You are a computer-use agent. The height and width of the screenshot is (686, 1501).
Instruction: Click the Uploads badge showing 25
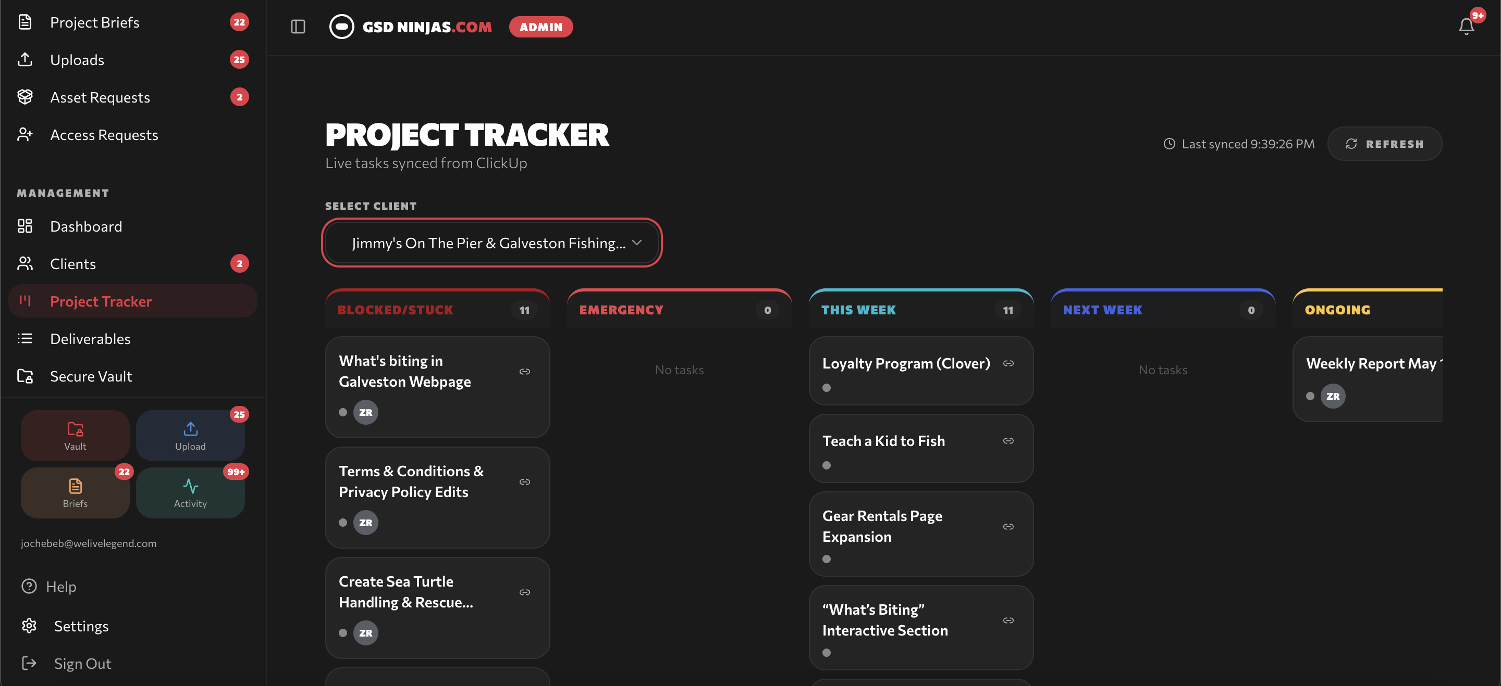[239, 59]
